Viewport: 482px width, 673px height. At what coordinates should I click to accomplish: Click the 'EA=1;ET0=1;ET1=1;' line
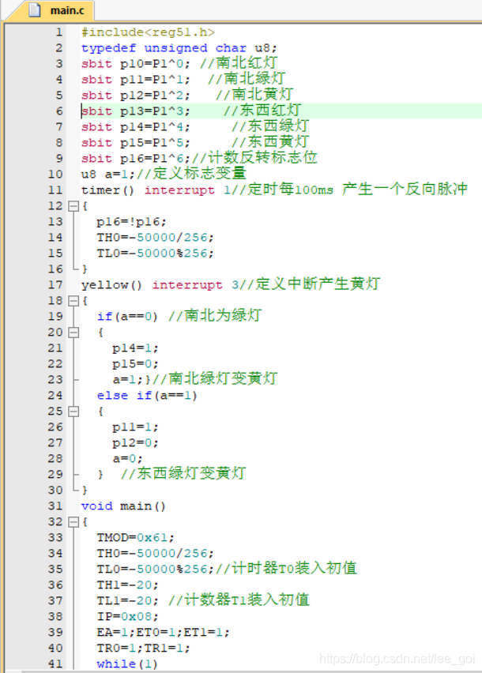[x=163, y=633]
